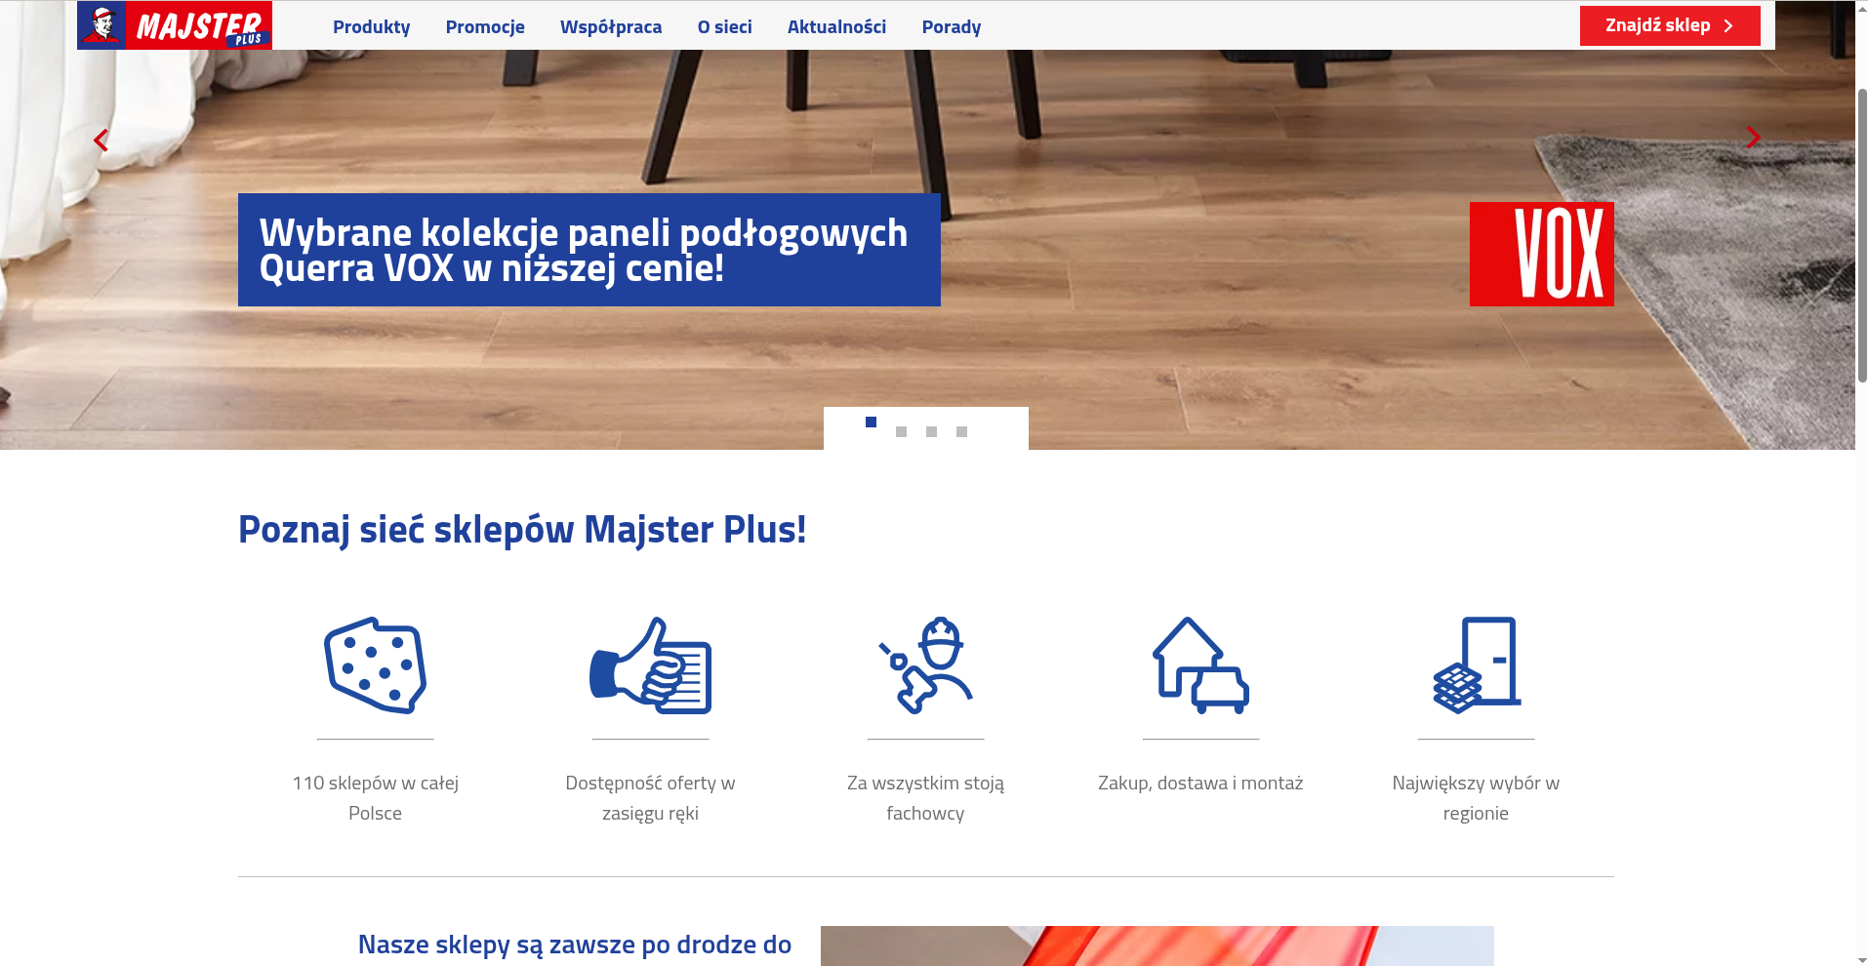This screenshot has width=1868, height=966.
Task: Click the page vertical scrollbar thumb
Action: coord(1862,234)
